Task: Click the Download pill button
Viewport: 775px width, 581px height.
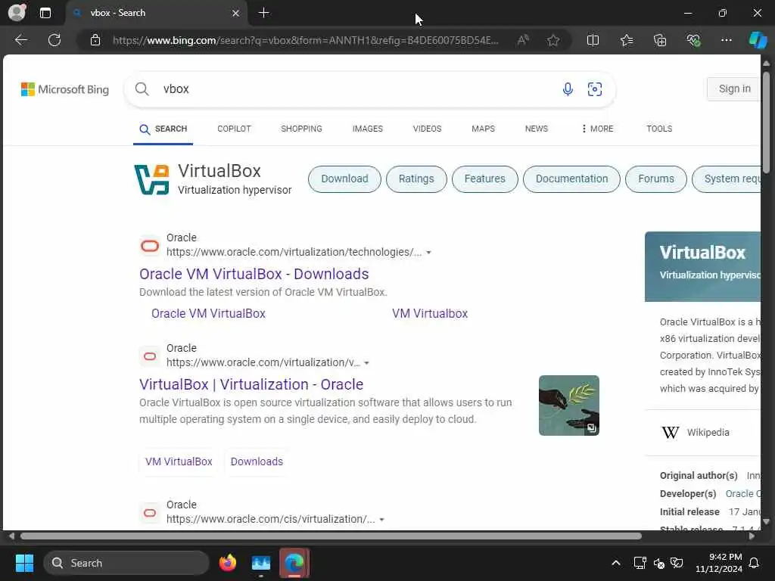Action: [344, 179]
